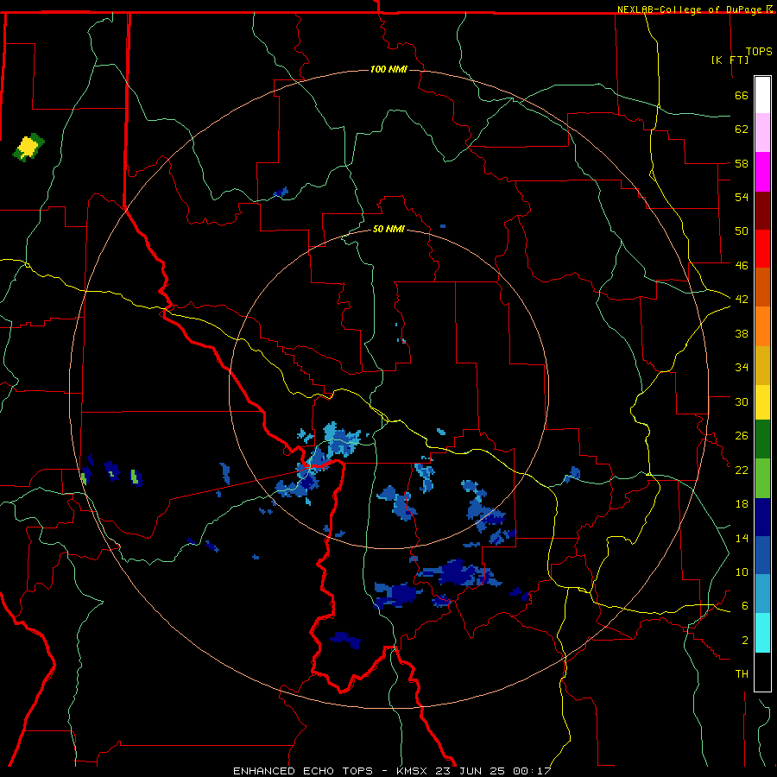Click the 34 legend value
The image size is (777, 777).
click(742, 368)
